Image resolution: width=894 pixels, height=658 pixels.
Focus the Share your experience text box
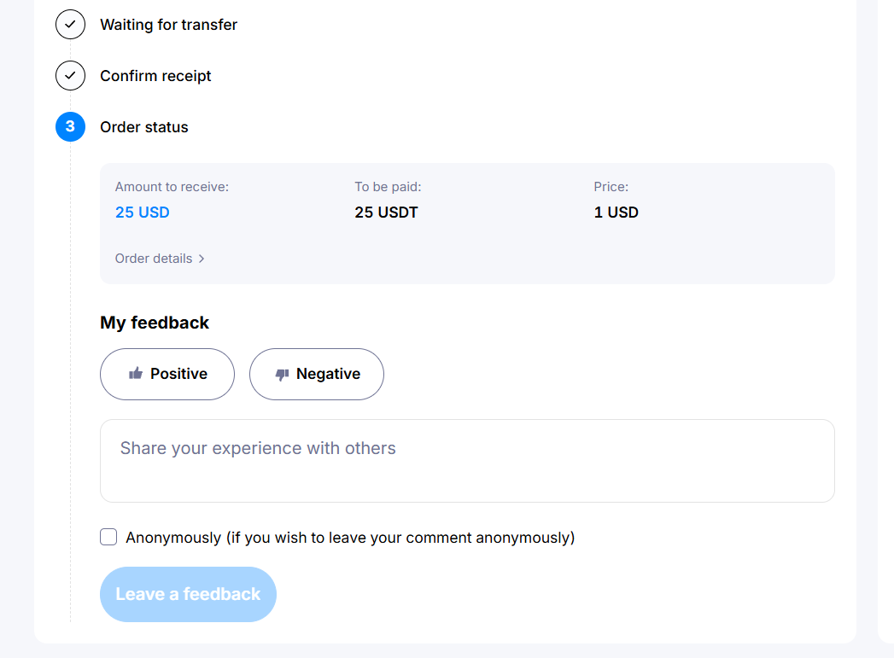(467, 461)
